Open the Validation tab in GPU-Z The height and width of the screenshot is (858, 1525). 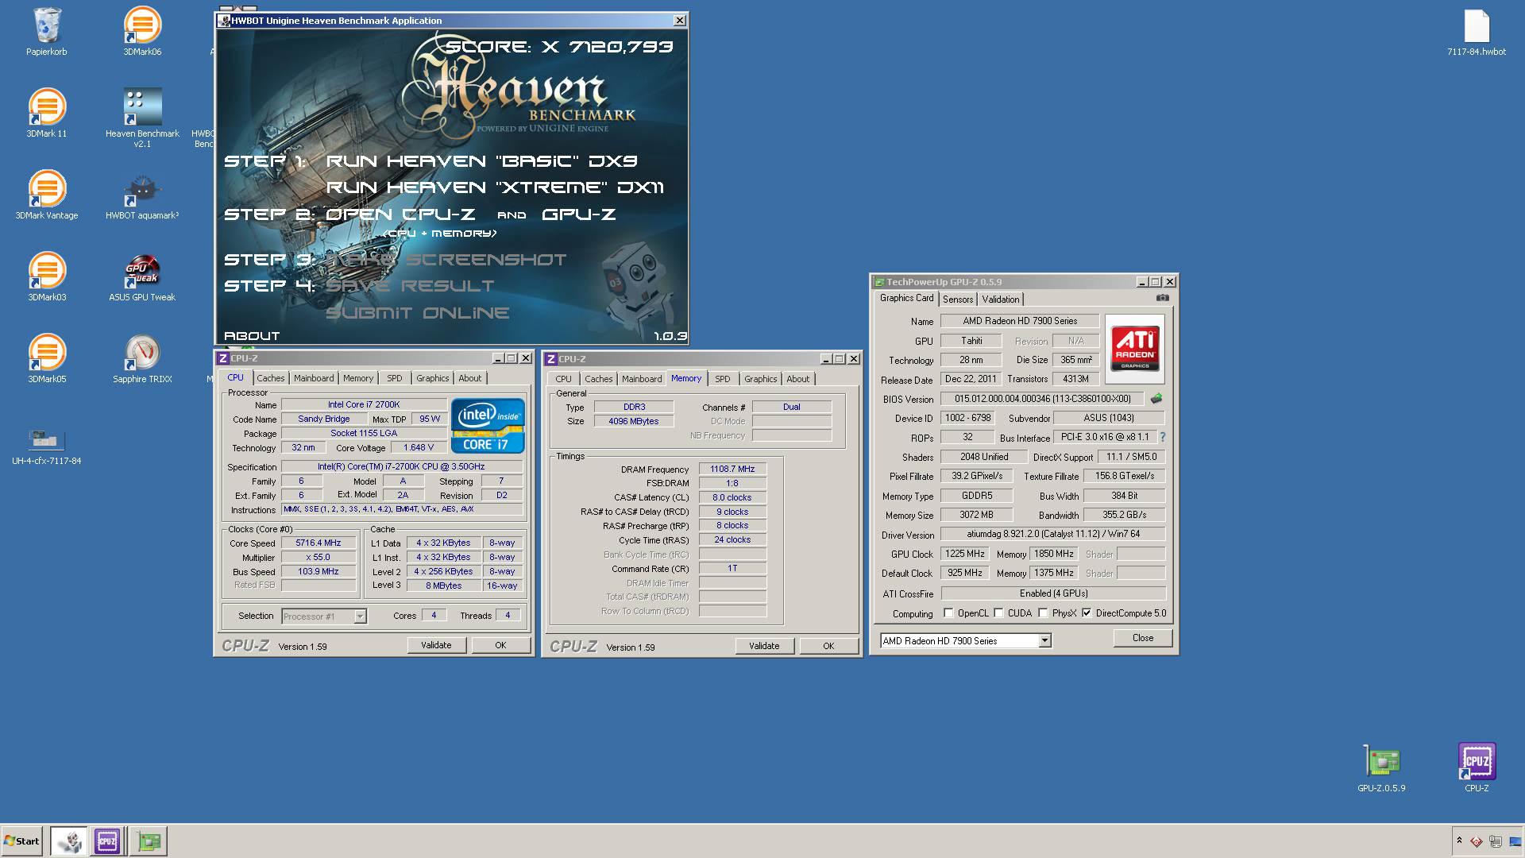click(1000, 300)
